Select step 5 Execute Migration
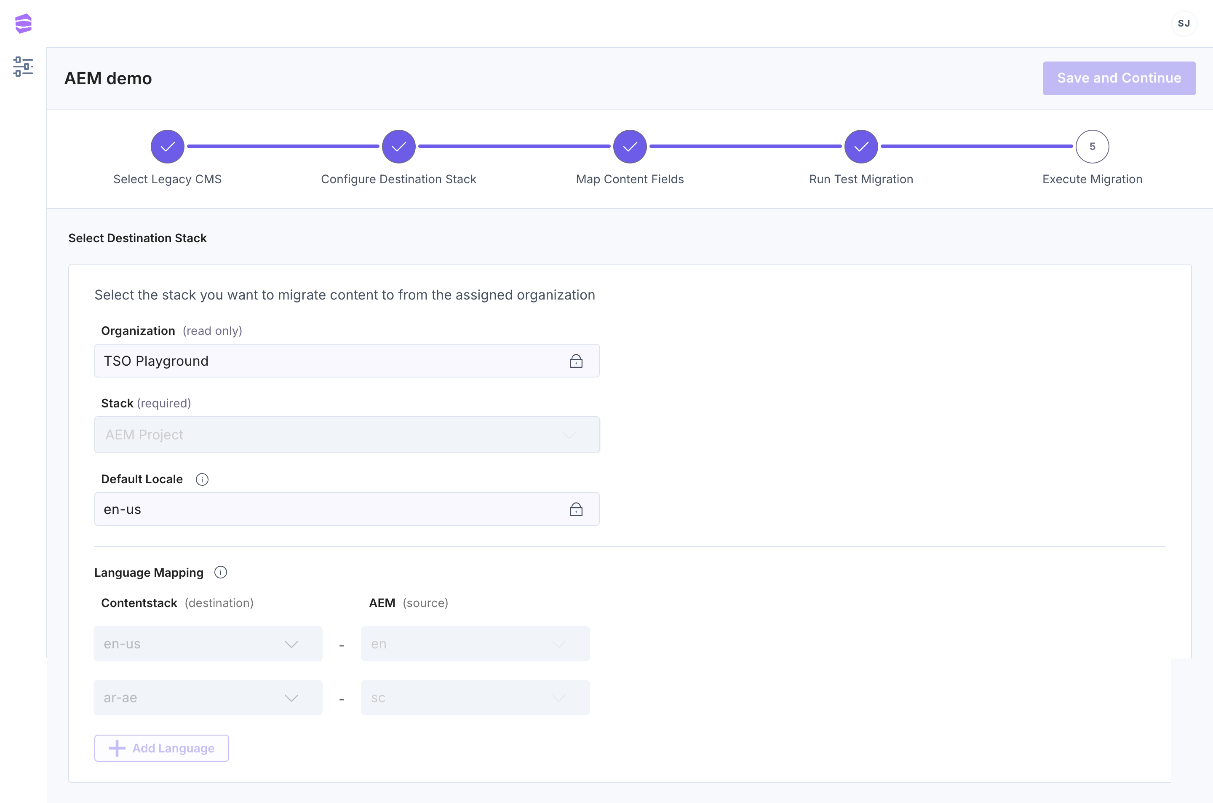 click(x=1092, y=147)
